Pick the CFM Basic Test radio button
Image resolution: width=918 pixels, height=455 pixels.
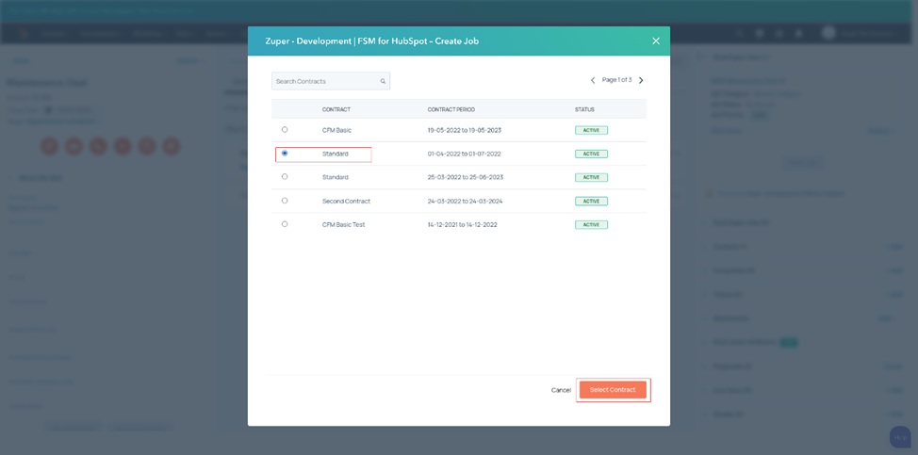pyautogui.click(x=285, y=223)
